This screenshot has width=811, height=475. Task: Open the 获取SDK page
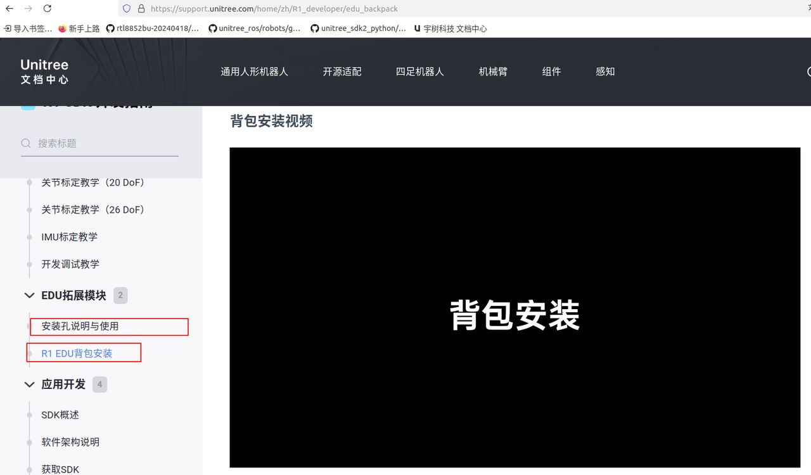pyautogui.click(x=60, y=469)
